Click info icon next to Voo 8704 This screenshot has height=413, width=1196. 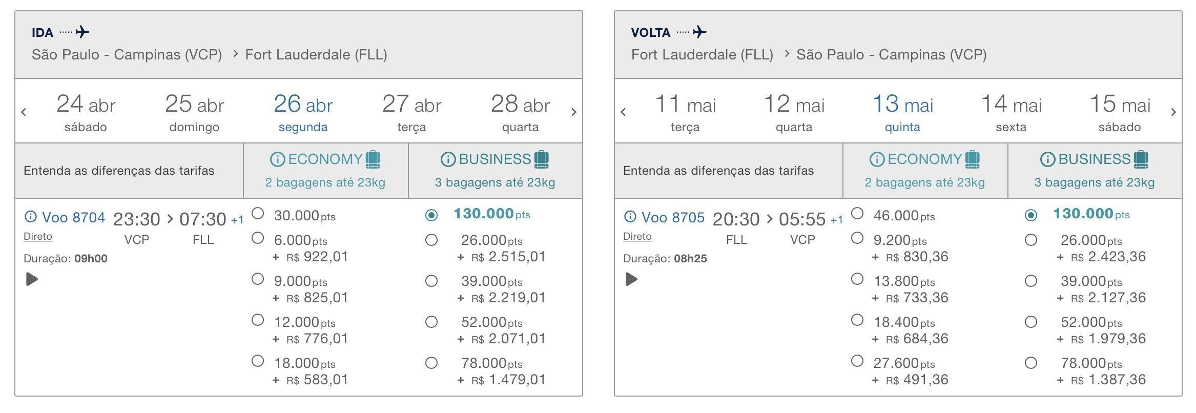31,217
